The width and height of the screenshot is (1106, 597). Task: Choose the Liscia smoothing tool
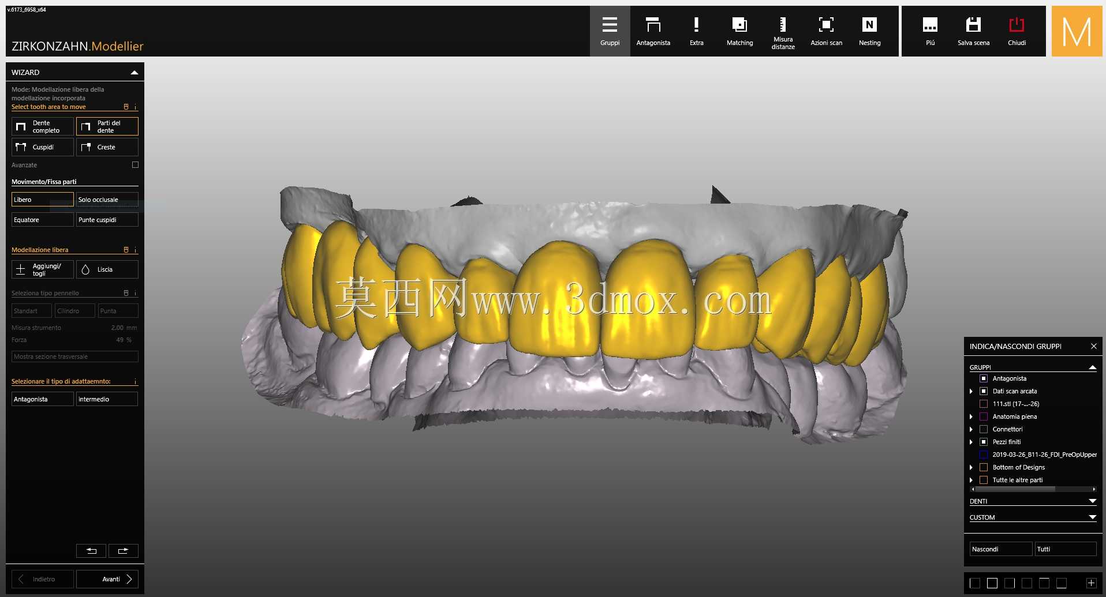point(107,269)
